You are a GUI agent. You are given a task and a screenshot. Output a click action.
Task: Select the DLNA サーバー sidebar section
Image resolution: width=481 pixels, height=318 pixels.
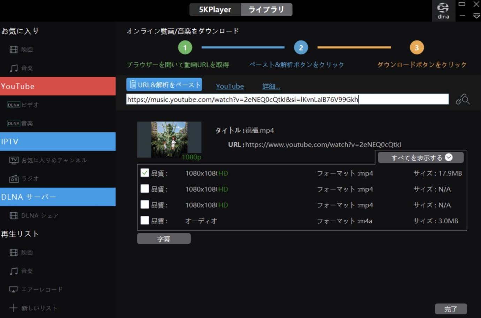click(58, 197)
